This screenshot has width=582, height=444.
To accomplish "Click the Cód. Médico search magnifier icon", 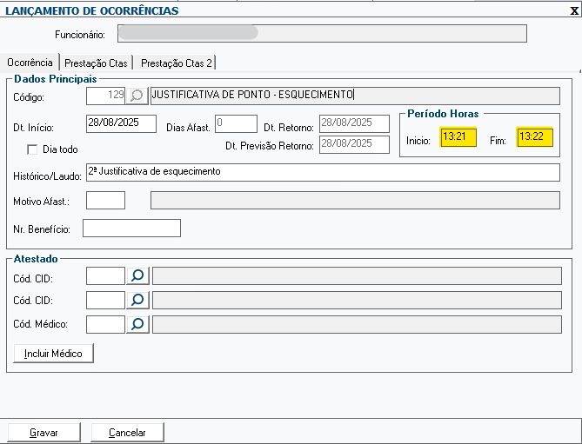I will click(x=137, y=324).
